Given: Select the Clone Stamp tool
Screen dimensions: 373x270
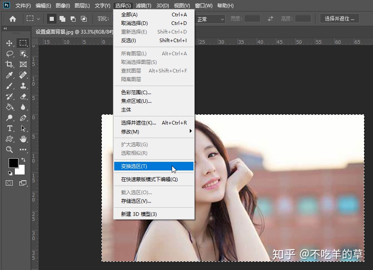Looking at the screenshot, I should point(23,86).
